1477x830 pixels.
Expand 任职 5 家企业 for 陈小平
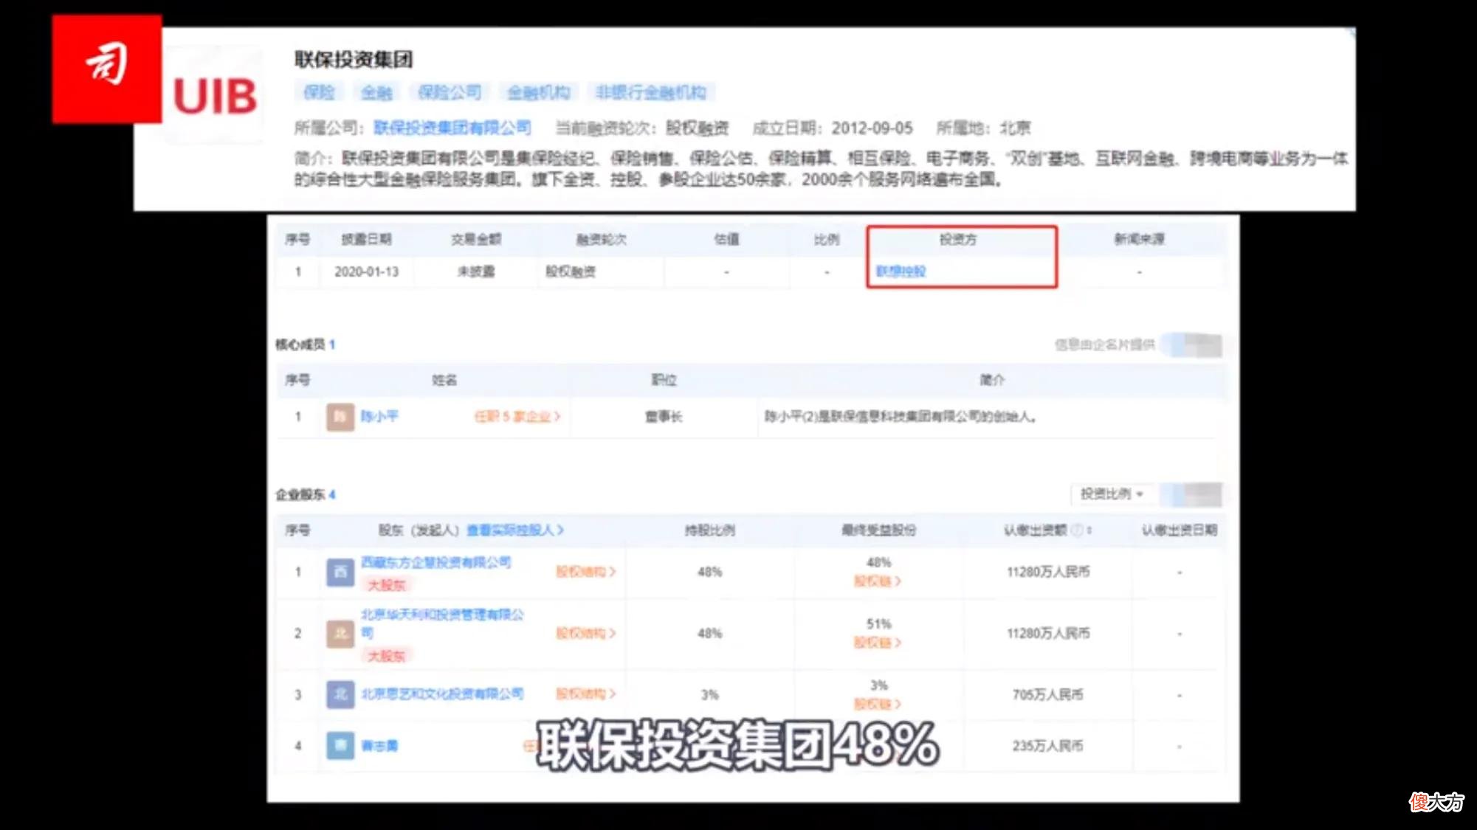(517, 417)
